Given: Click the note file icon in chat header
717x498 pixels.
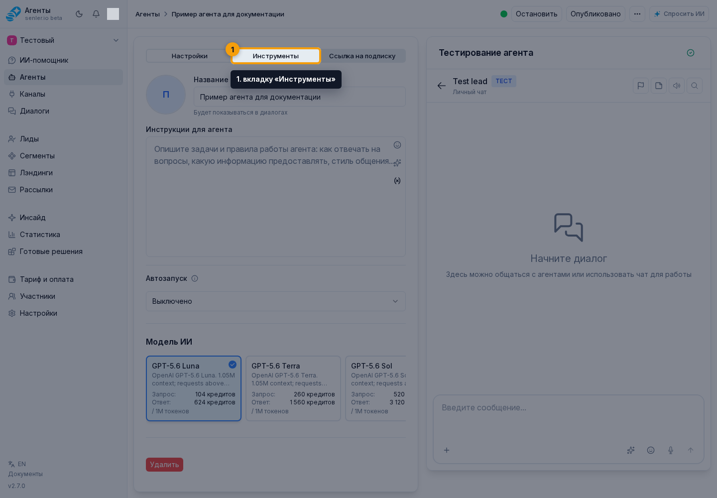Looking at the screenshot, I should tap(659, 86).
